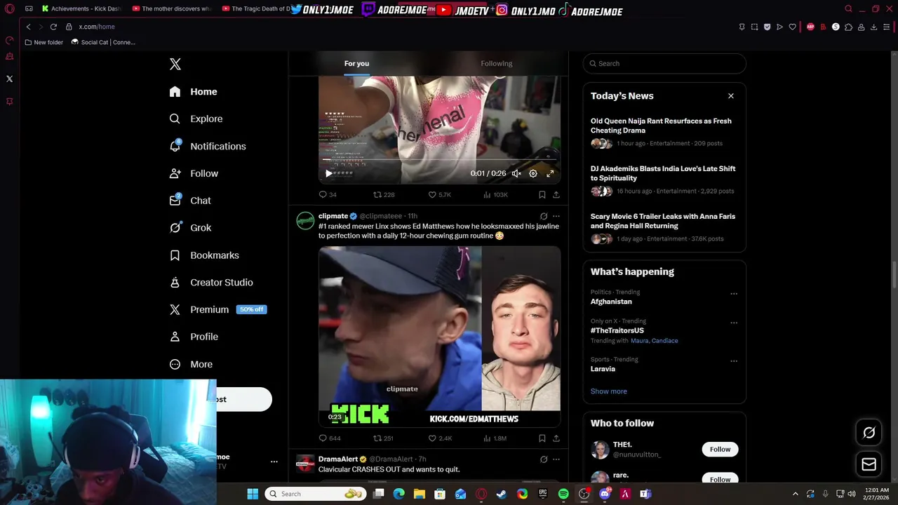Open clipmate profile avatar

pos(305,221)
